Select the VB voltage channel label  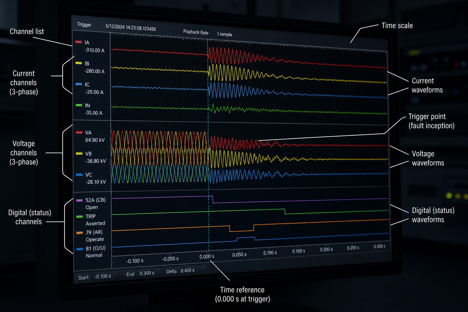(x=88, y=154)
